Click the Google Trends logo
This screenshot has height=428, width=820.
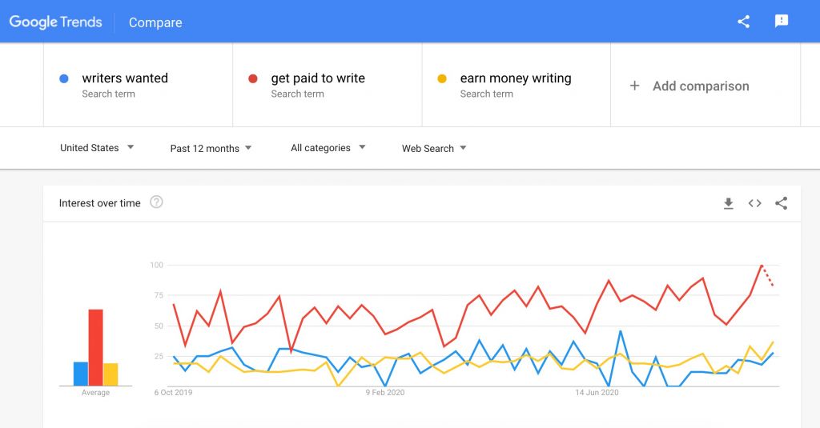[55, 22]
